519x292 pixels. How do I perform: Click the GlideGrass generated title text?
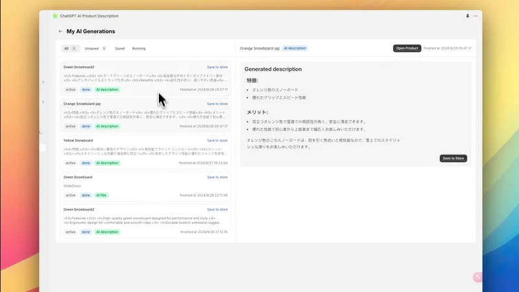pos(72,186)
